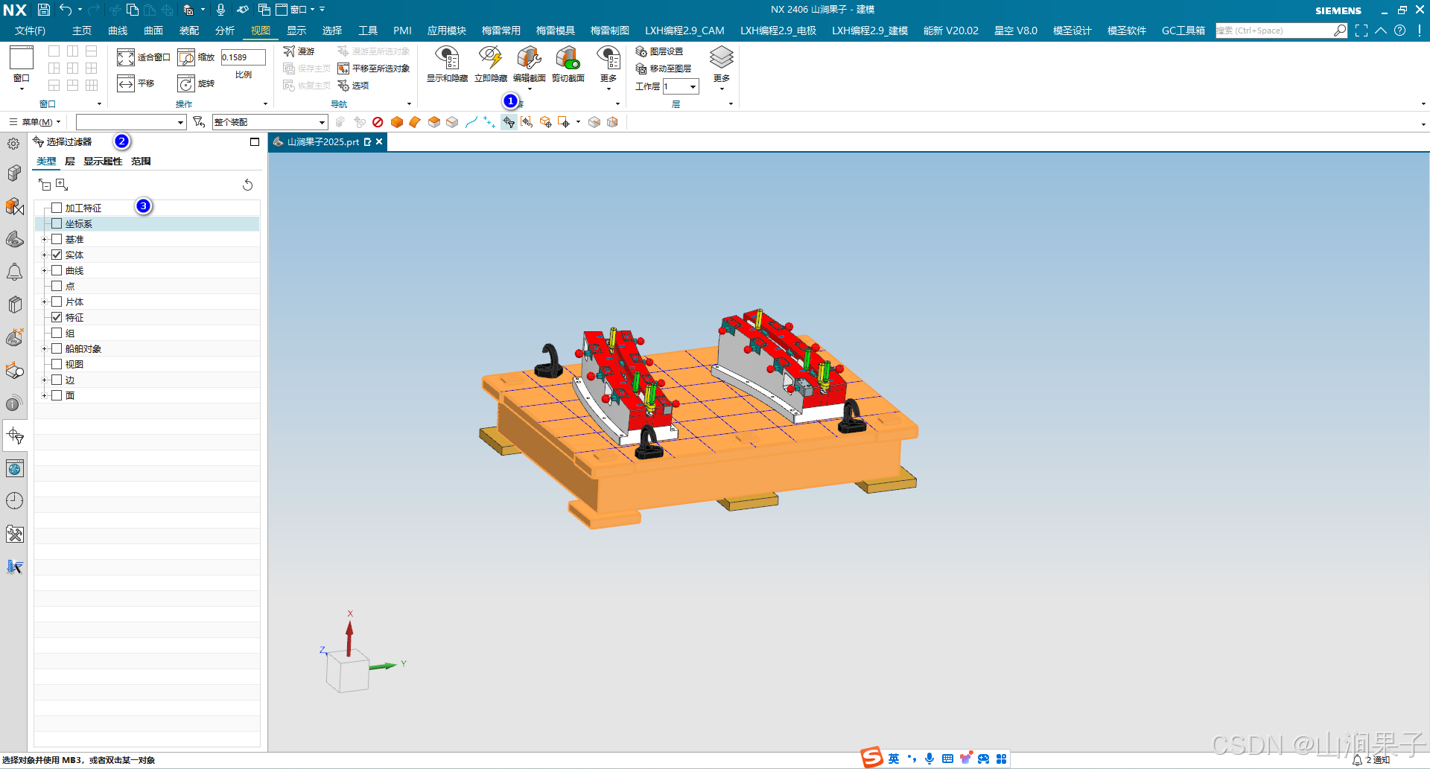The height and width of the screenshot is (769, 1430).
Task: Click the Edit Section (编辑截面) icon
Action: pos(529,58)
